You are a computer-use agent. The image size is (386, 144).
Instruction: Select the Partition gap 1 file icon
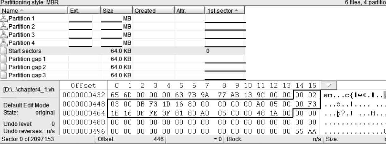coord(4,59)
